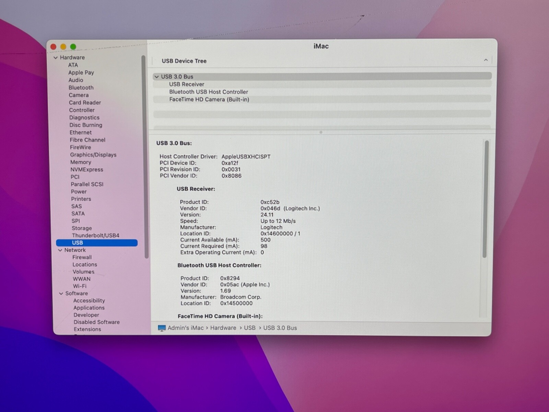Open Ethernet in the Hardware list
The image size is (549, 412).
(x=81, y=133)
